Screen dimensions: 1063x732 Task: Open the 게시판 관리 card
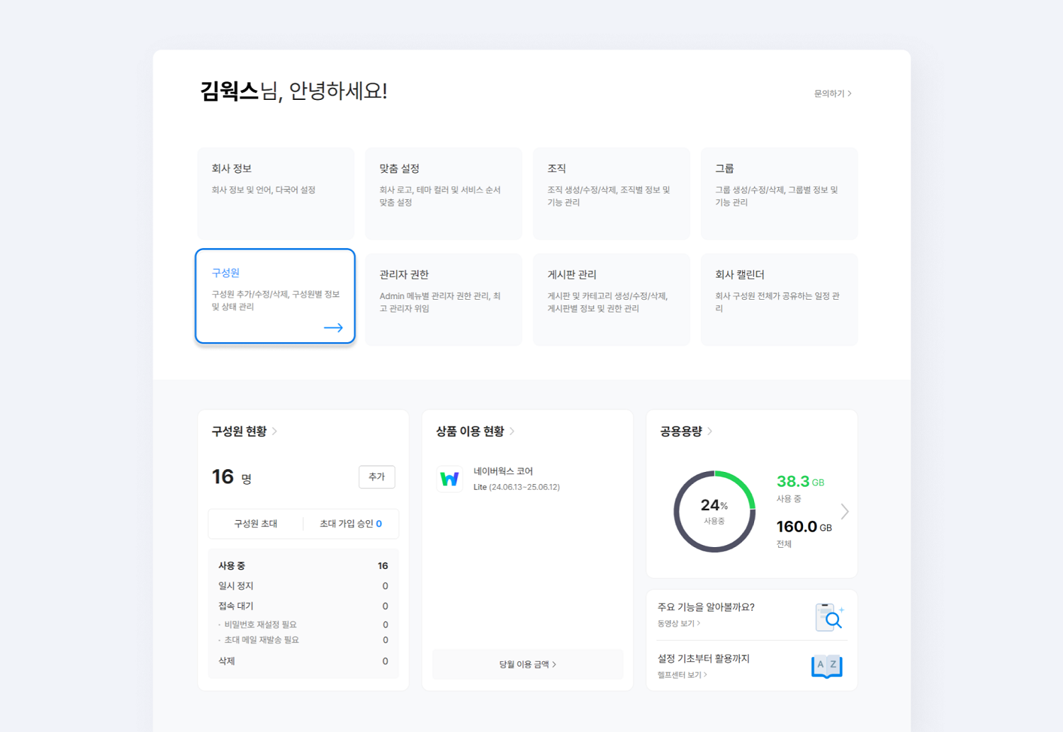coord(611,299)
